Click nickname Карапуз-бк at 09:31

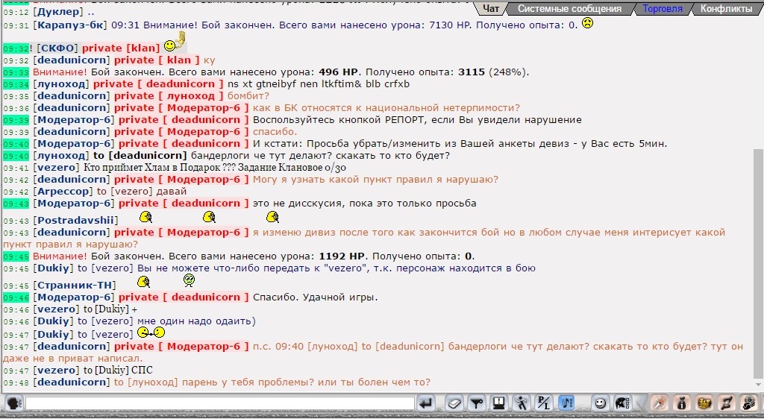[70, 25]
